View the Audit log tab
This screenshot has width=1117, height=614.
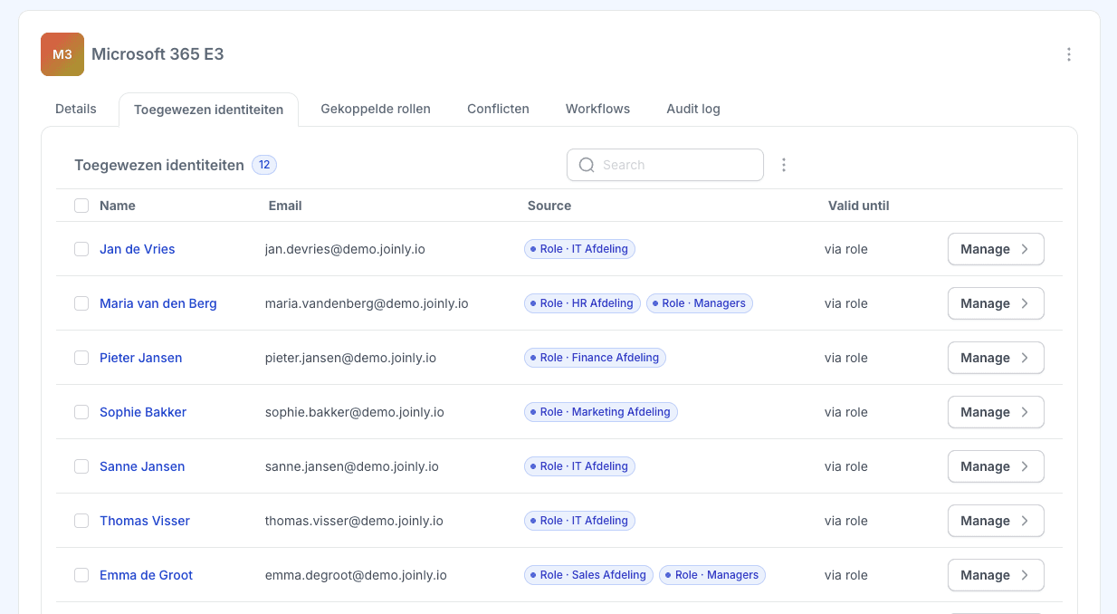(693, 109)
